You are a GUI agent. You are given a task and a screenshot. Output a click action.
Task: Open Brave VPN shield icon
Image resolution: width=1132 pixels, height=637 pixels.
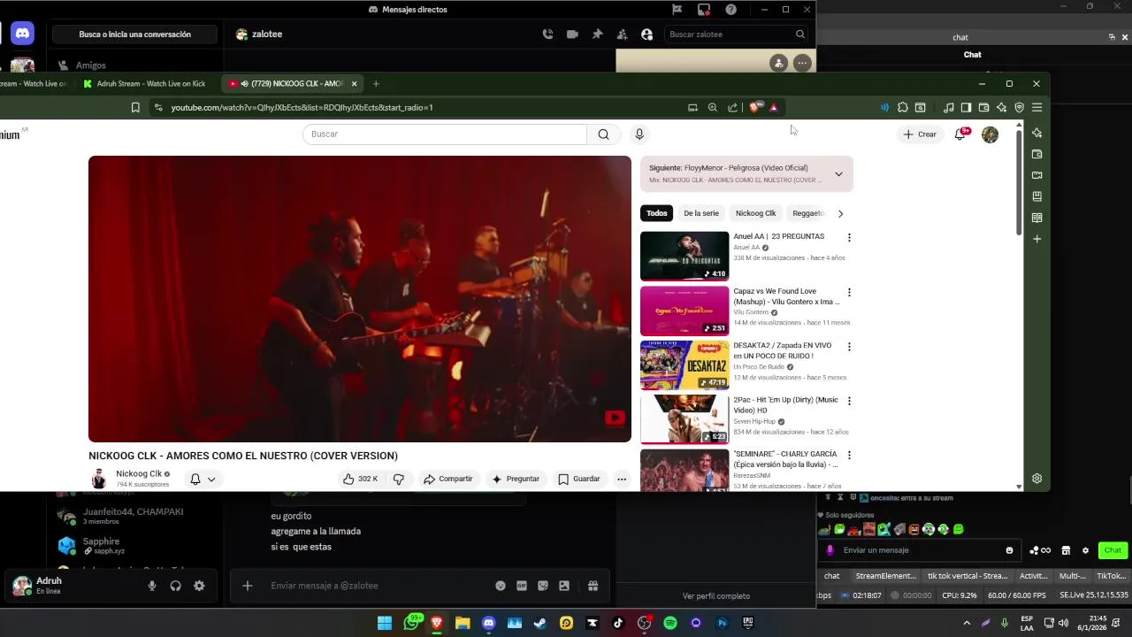click(1019, 108)
